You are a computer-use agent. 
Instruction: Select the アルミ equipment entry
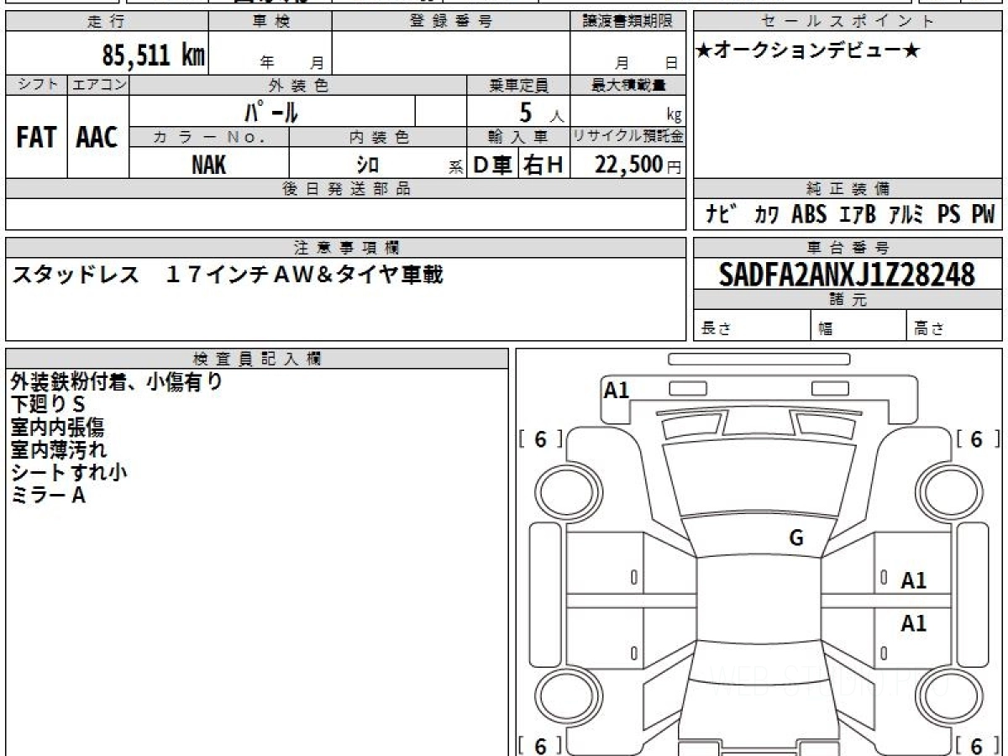point(907,215)
